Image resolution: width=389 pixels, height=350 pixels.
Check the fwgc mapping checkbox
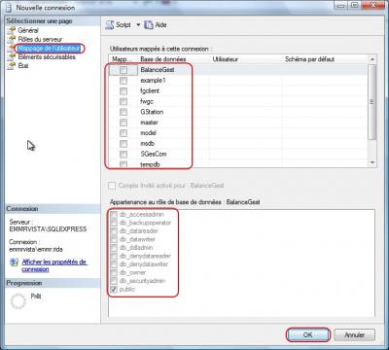124,101
